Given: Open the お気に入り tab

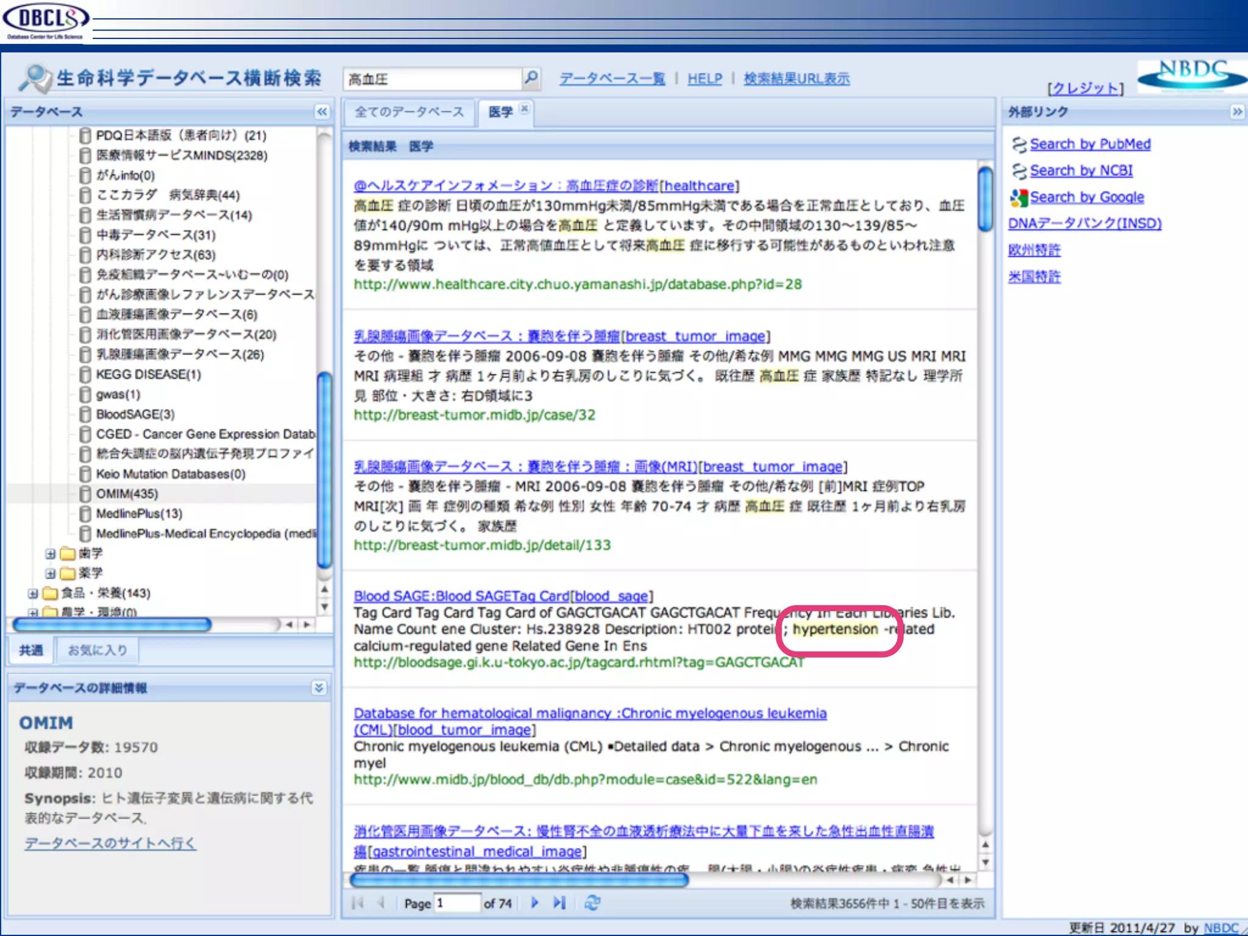Looking at the screenshot, I should click(97, 650).
